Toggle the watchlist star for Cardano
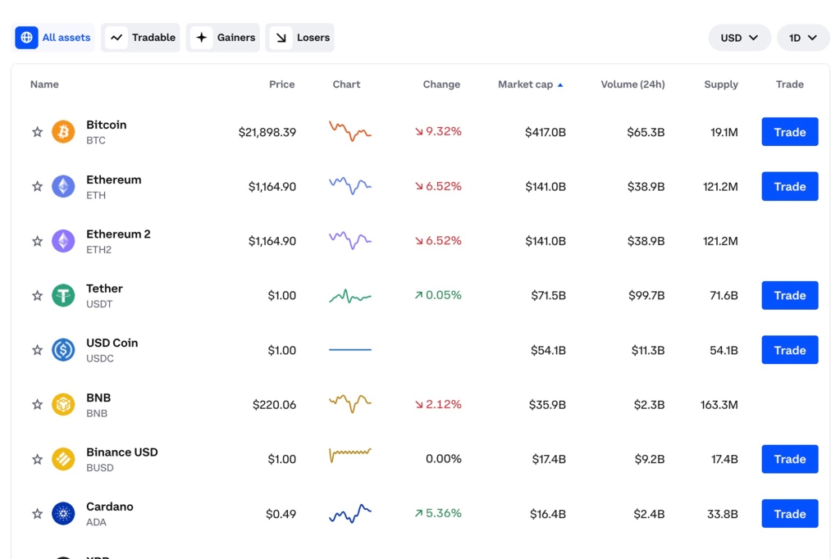Screen dimensions: 840x559 click(x=37, y=514)
